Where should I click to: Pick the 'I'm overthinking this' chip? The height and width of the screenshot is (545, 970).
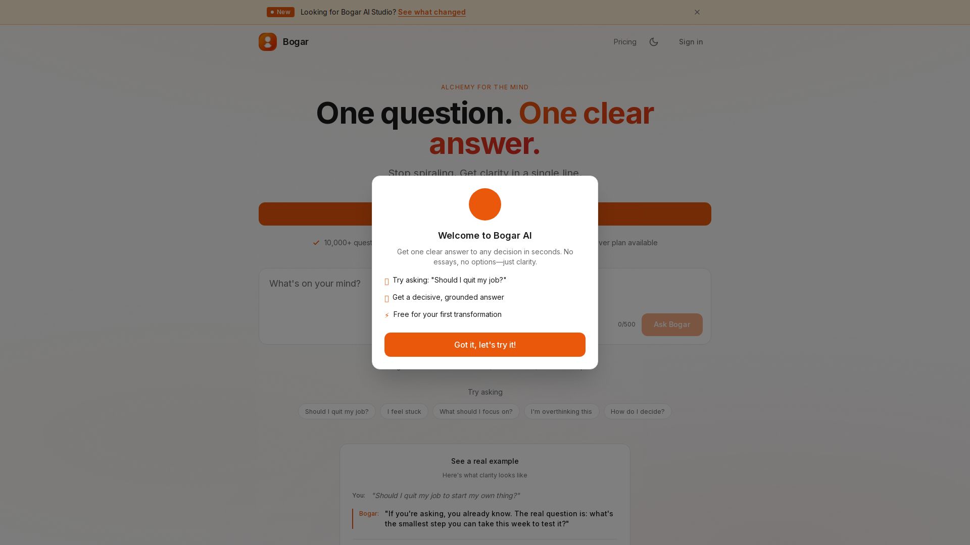[x=561, y=411]
